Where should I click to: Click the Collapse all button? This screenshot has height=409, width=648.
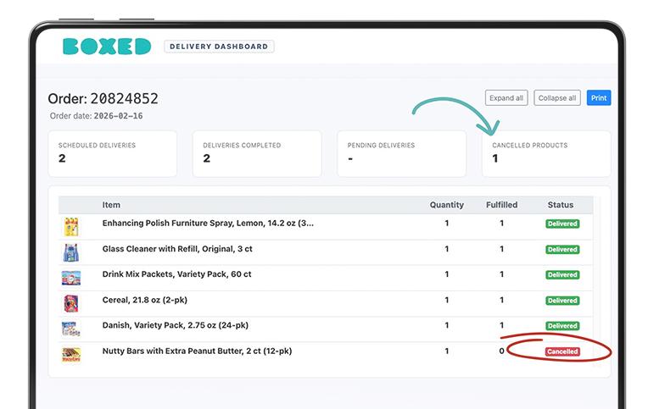[557, 98]
